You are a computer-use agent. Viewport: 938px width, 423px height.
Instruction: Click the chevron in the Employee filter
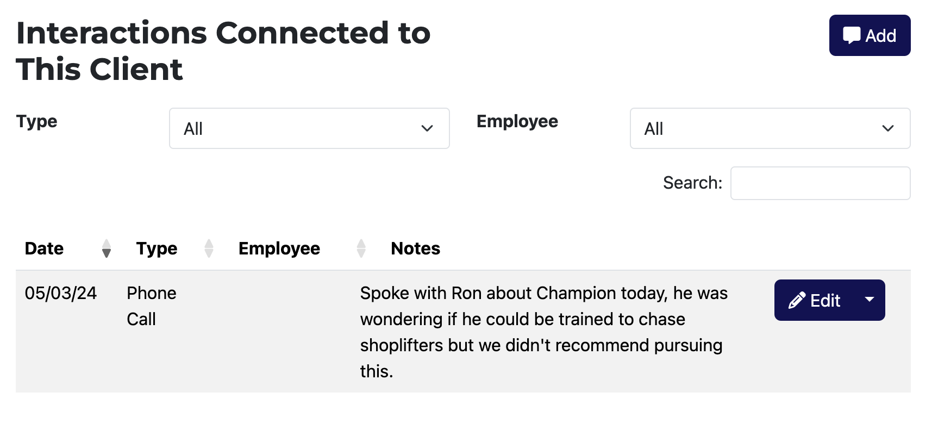(888, 128)
